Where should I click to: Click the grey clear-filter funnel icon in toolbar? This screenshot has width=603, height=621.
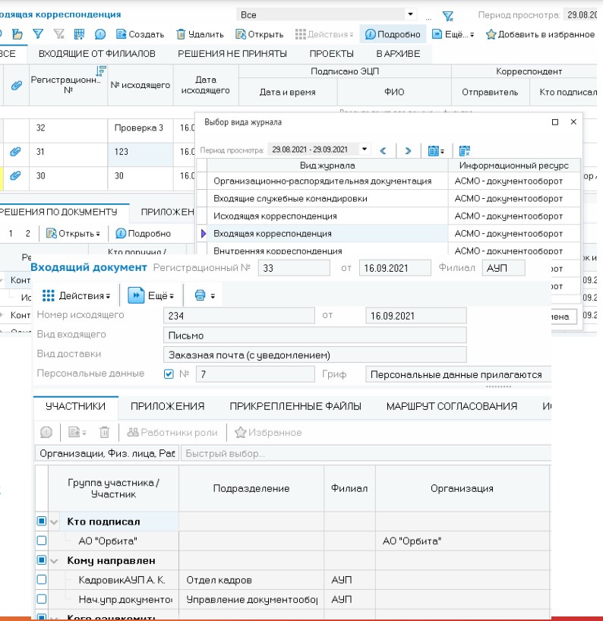click(58, 34)
